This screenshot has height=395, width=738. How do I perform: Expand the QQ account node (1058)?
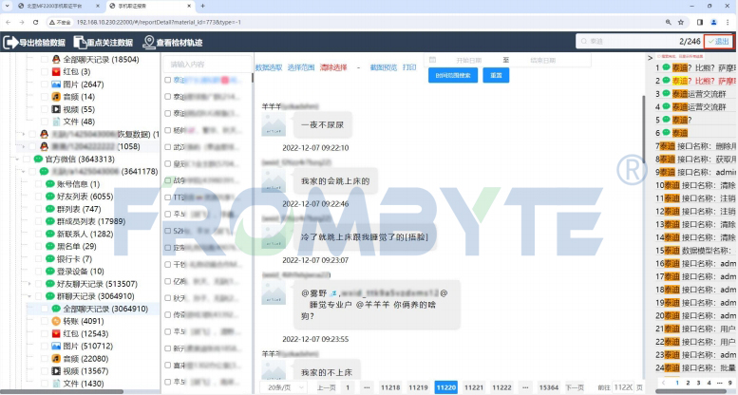pyautogui.click(x=23, y=146)
